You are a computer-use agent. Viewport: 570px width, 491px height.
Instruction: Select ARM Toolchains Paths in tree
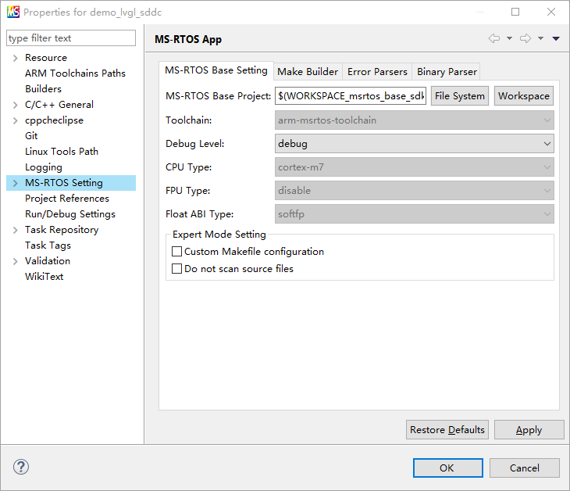tap(75, 73)
